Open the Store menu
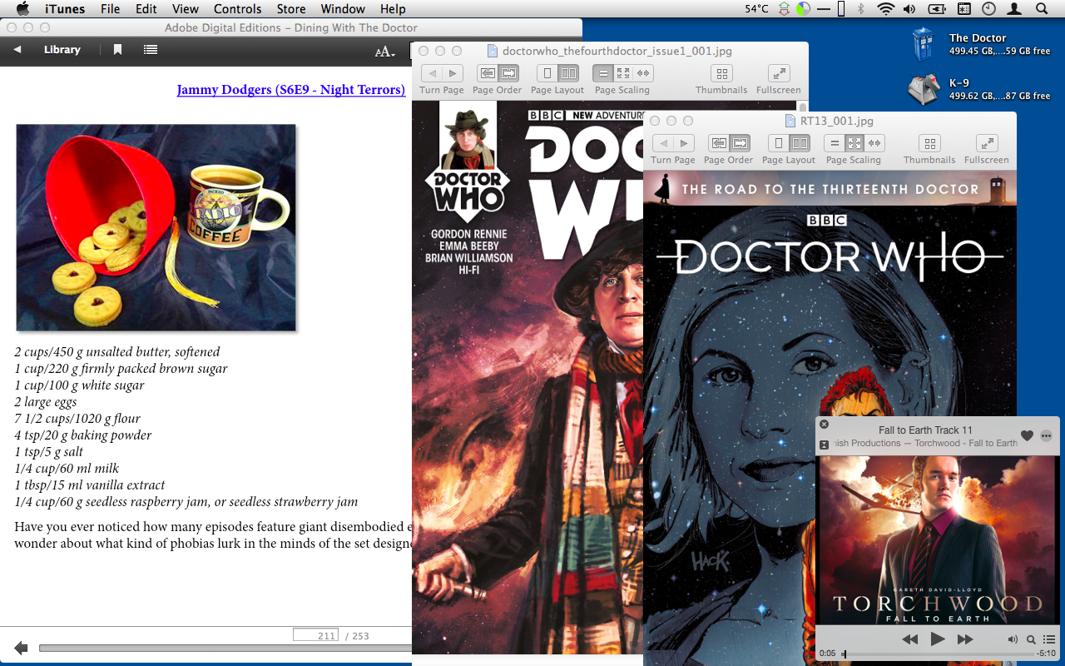This screenshot has height=666, width=1065. [291, 9]
